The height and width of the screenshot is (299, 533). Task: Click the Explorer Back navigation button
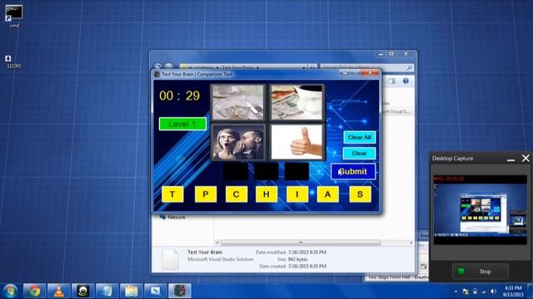(x=157, y=66)
